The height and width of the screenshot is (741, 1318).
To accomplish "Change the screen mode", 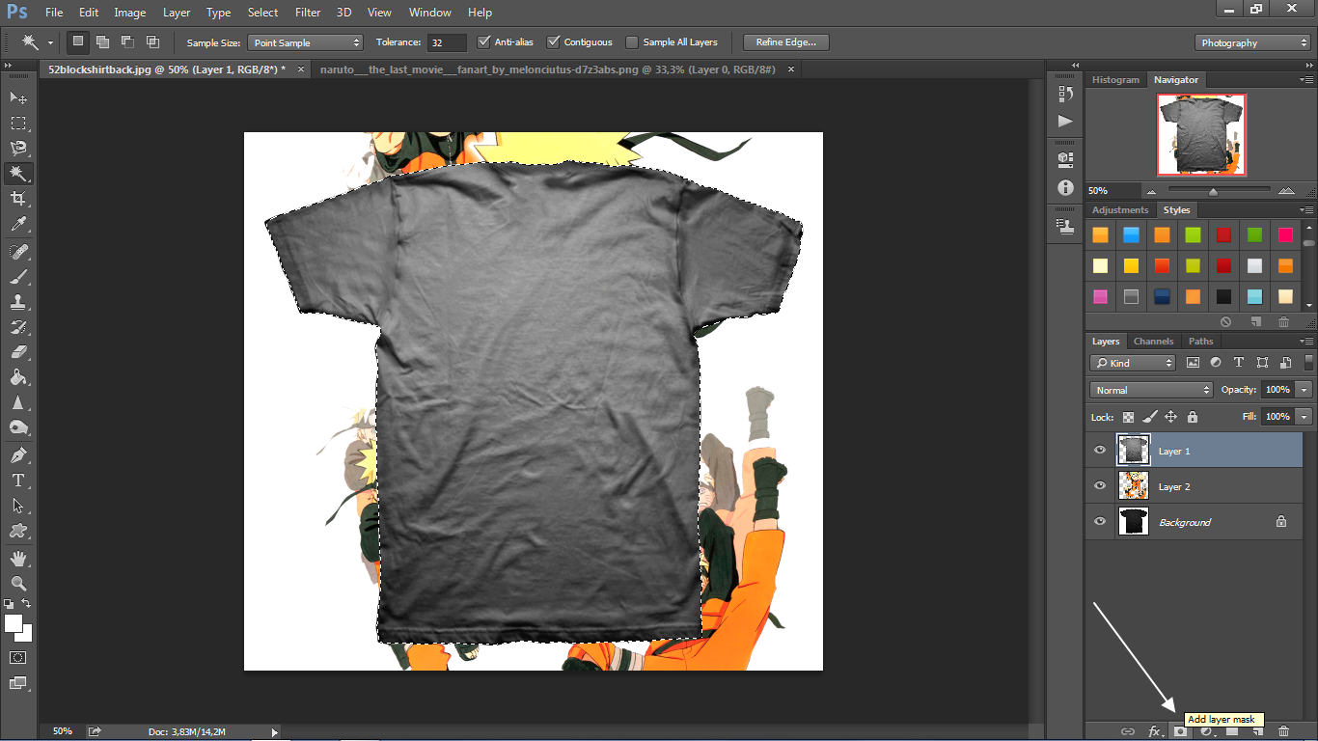I will point(18,683).
